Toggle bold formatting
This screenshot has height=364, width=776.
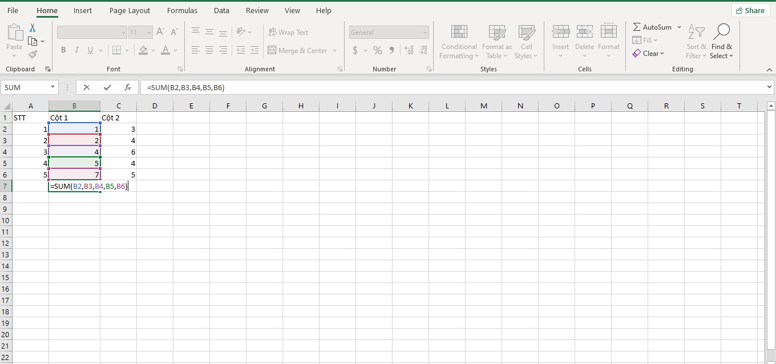point(63,50)
